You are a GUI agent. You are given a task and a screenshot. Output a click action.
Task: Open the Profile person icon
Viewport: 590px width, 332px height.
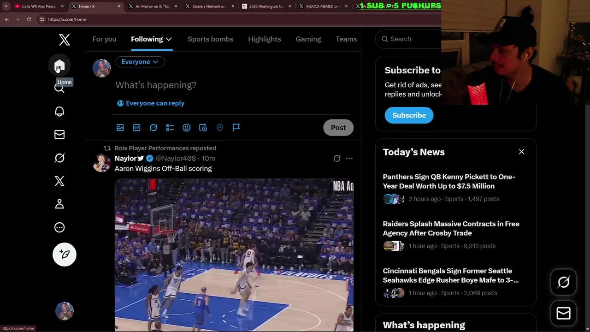point(59,204)
